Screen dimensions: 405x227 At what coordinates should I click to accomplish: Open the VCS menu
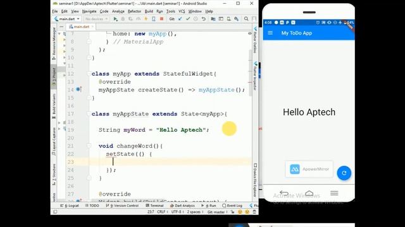tap(182, 11)
